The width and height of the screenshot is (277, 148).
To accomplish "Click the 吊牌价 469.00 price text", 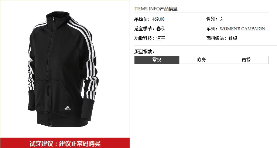I will click(x=149, y=19).
